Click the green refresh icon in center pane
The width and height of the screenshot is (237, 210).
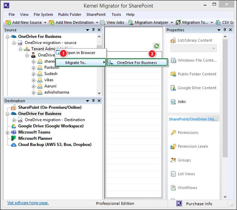tap(157, 46)
